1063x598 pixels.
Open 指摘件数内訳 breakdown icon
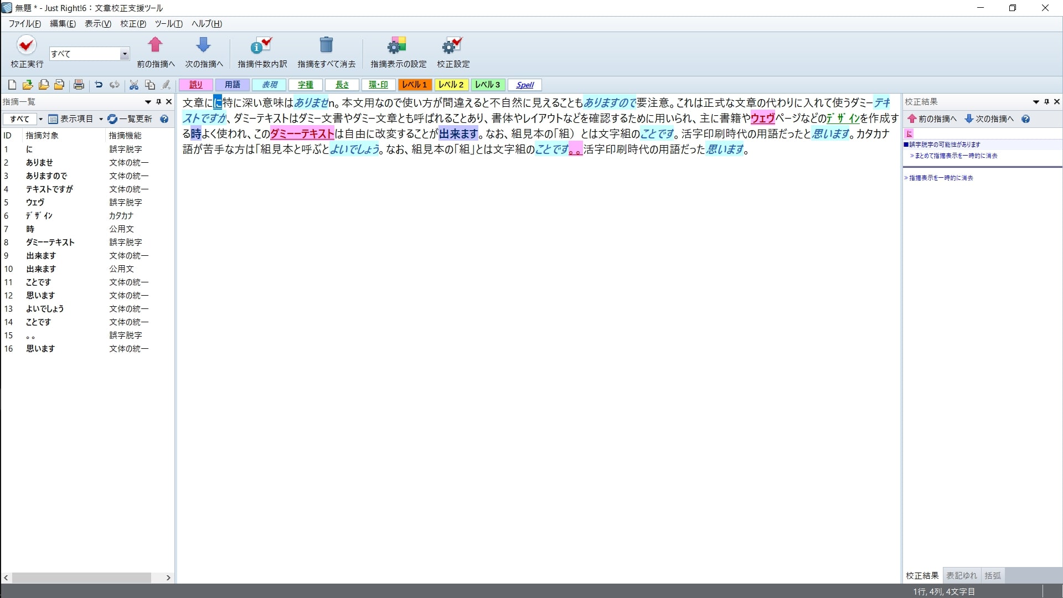pos(262,45)
